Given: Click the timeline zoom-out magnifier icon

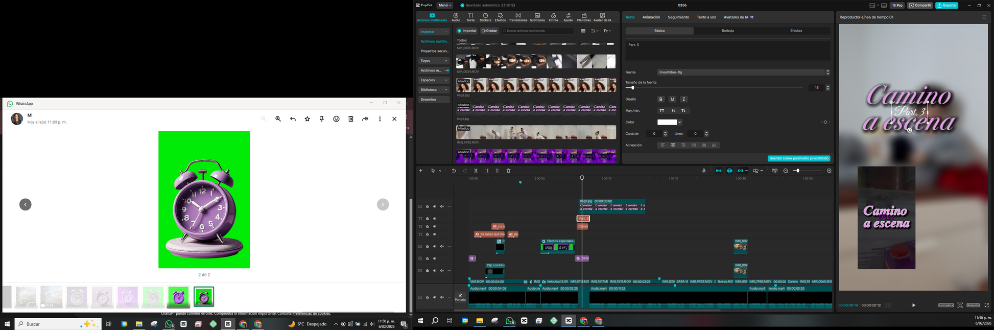Looking at the screenshot, I should [786, 171].
